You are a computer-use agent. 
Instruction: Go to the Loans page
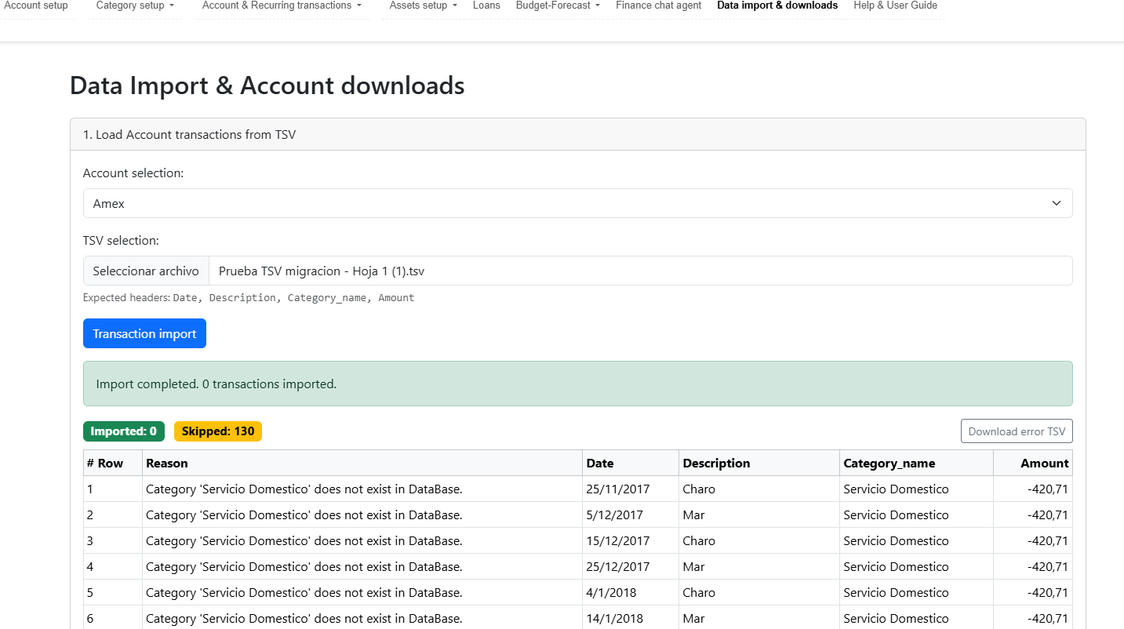[486, 5]
